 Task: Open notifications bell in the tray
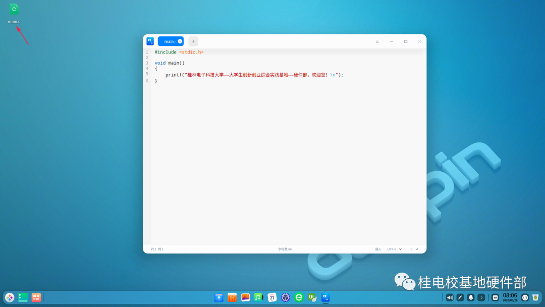471,297
